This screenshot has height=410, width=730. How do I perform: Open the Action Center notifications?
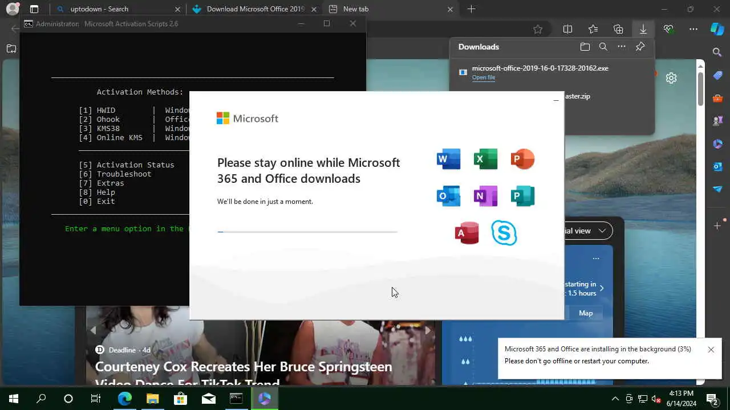point(712,399)
